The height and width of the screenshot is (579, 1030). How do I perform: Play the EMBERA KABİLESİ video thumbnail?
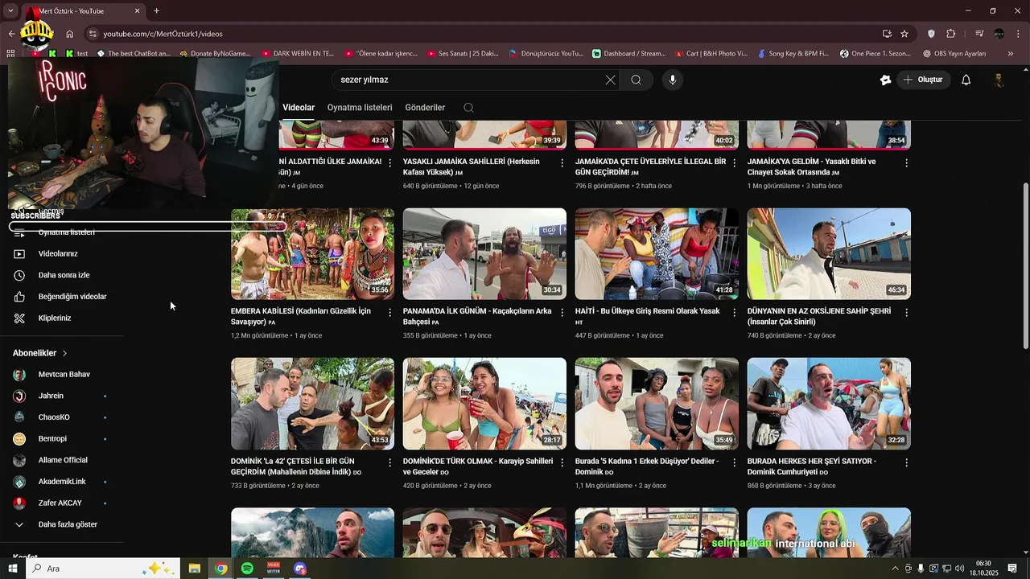pos(312,254)
